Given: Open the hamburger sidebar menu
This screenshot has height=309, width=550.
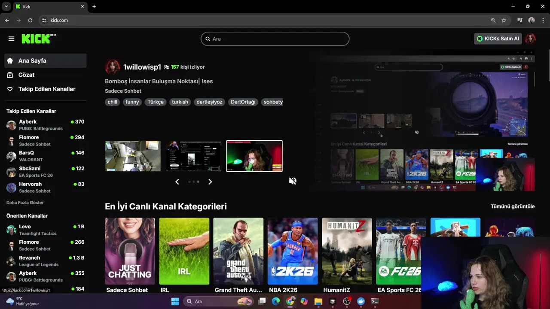Looking at the screenshot, I should point(11,39).
